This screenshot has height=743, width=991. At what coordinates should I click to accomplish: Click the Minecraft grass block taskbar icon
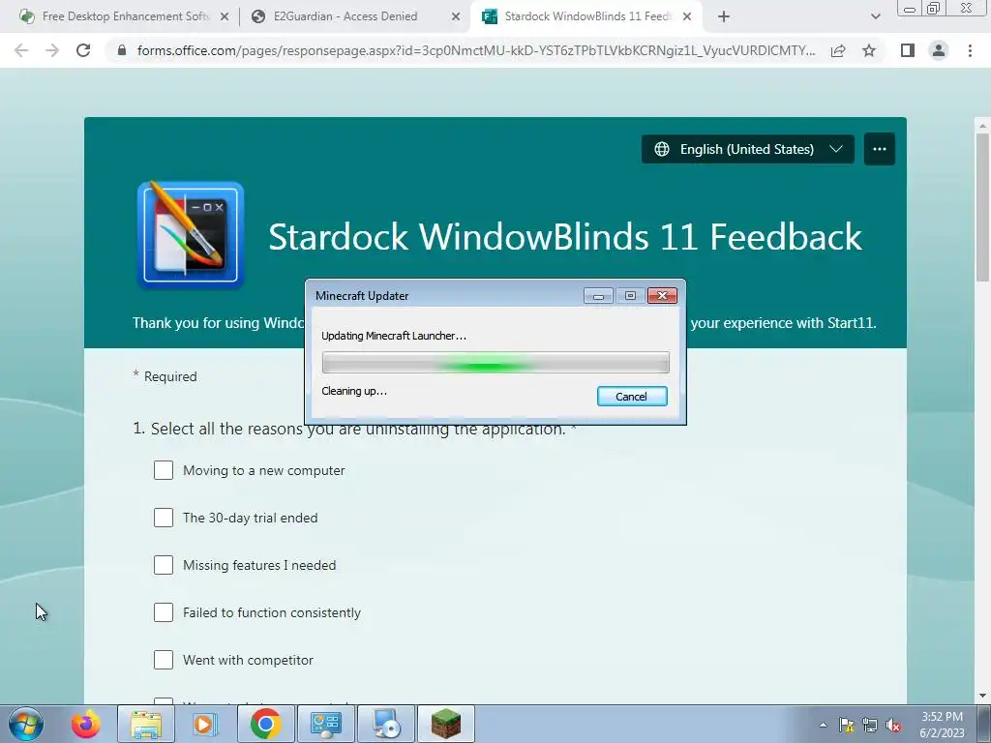(446, 724)
